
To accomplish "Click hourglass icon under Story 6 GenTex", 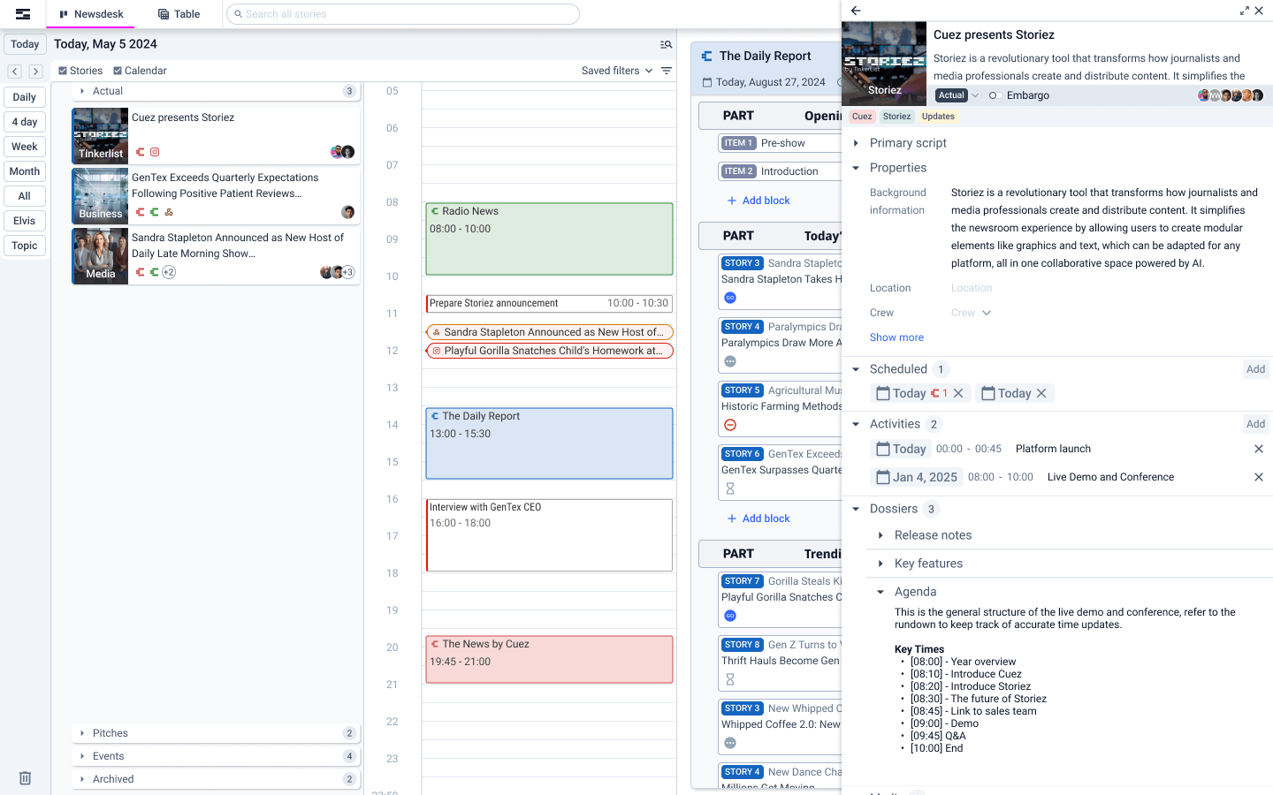I will coord(730,488).
